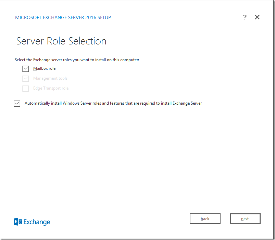Click the Exchange logo icon
Image resolution: width=275 pixels, height=240 pixels.
tap(18, 222)
